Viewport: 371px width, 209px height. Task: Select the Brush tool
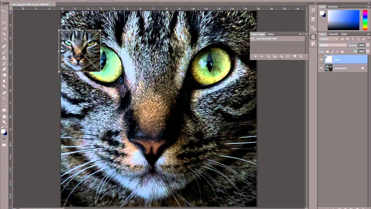pos(4,52)
